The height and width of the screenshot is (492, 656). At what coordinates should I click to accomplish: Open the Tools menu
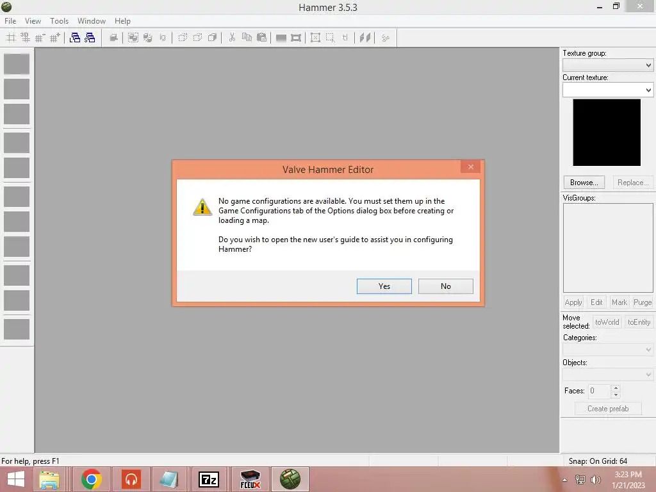[59, 21]
